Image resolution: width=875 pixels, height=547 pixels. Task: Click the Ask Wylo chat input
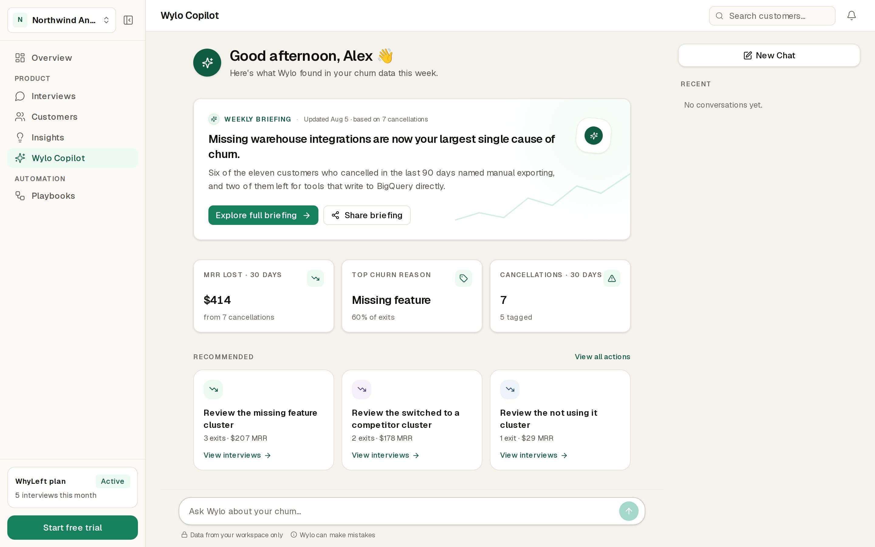pyautogui.click(x=401, y=511)
